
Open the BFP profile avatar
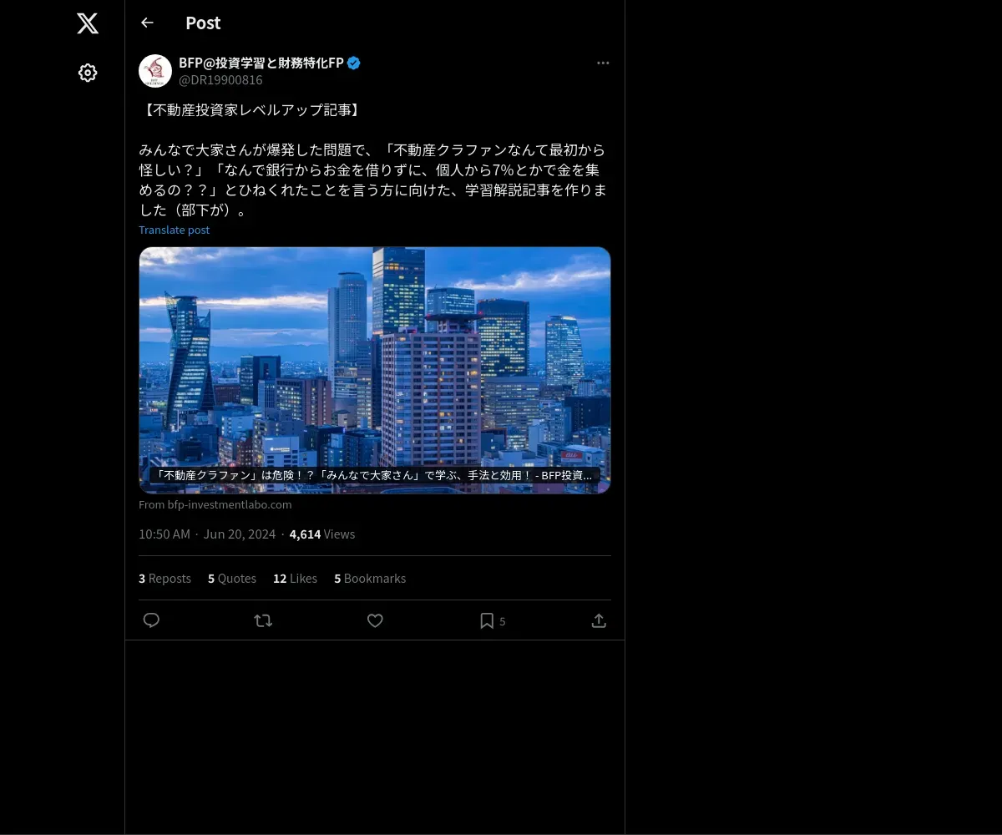click(x=155, y=71)
